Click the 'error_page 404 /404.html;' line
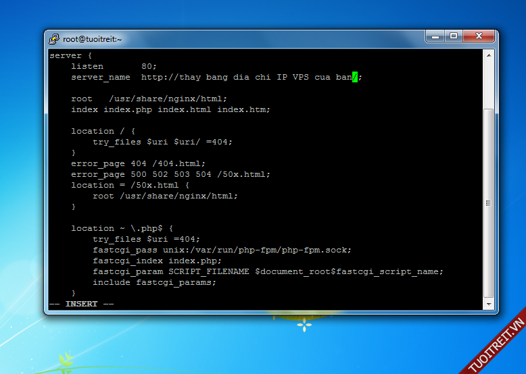Viewport: 526px width, 374px height. (138, 163)
